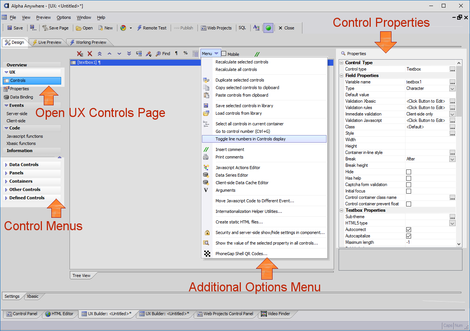
Task: Click the green comment slashes icon
Action: pyautogui.click(x=257, y=54)
